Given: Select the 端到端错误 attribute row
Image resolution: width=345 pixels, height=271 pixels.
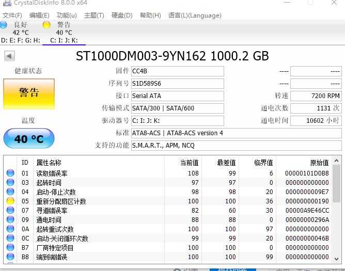Looking at the screenshot, I should pyautogui.click(x=168, y=257).
